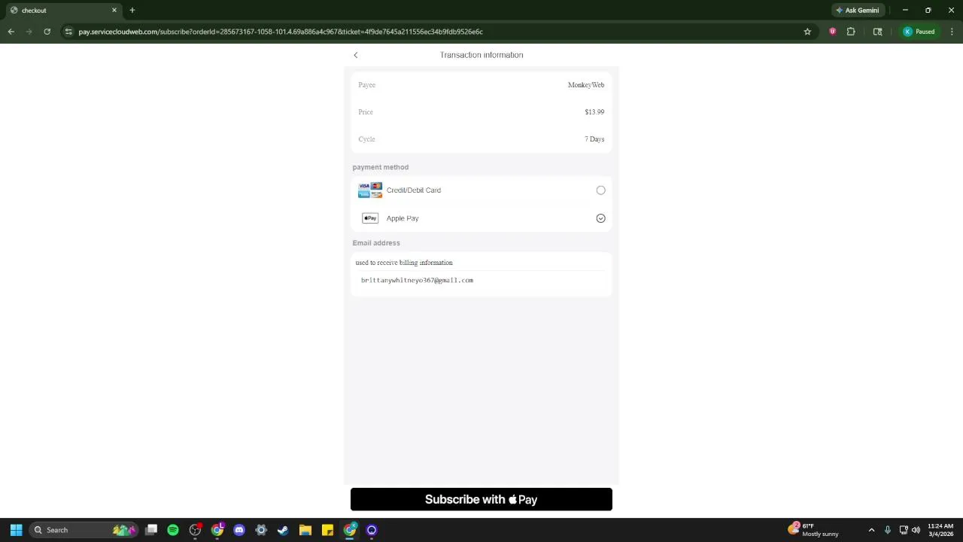Reload the checkout page

coord(47,32)
